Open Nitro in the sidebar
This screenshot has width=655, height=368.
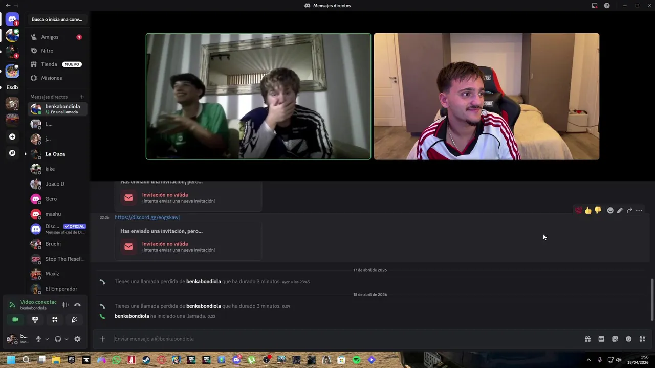coord(57,51)
